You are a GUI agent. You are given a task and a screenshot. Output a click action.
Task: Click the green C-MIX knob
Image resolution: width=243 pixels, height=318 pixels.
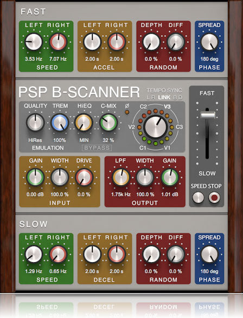pos(108,122)
